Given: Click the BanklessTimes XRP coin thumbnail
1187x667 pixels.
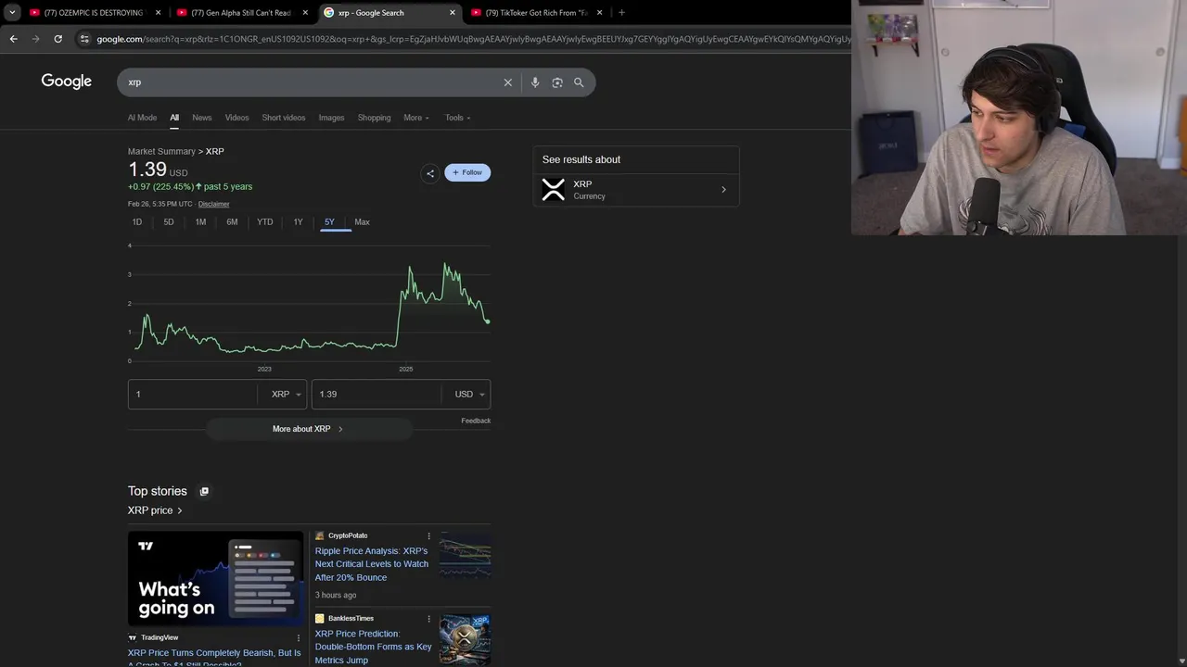Looking at the screenshot, I should coord(466,640).
